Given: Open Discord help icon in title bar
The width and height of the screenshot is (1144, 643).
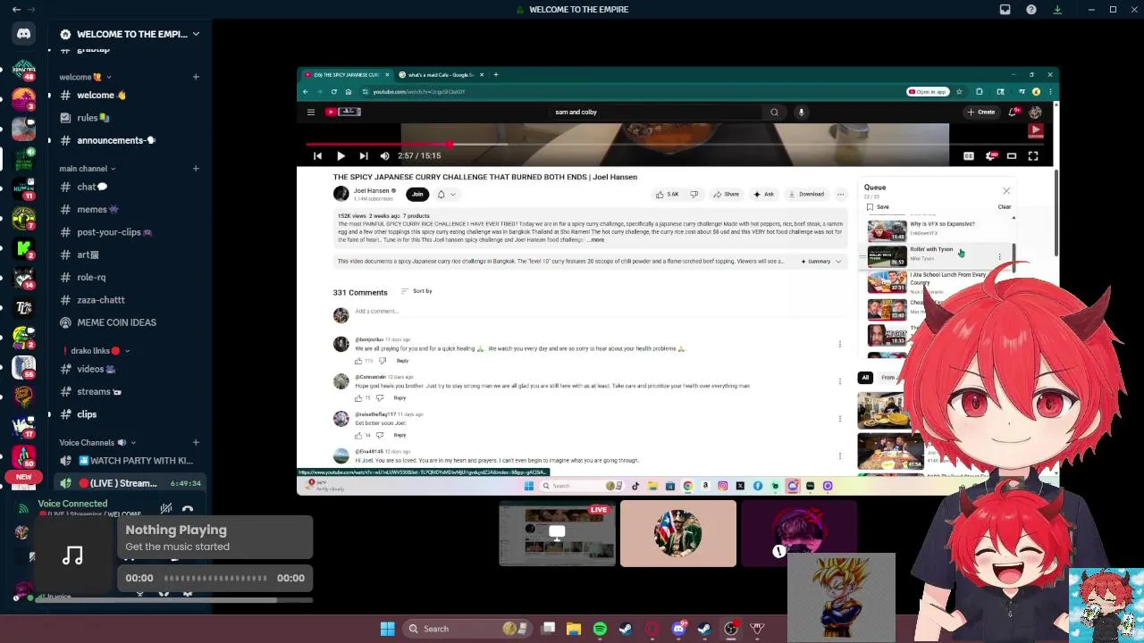Looking at the screenshot, I should click(1031, 9).
